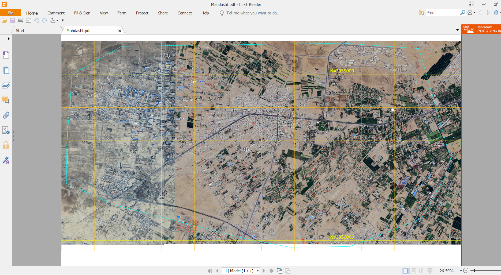Switch to facing pages view mode

[422, 271]
